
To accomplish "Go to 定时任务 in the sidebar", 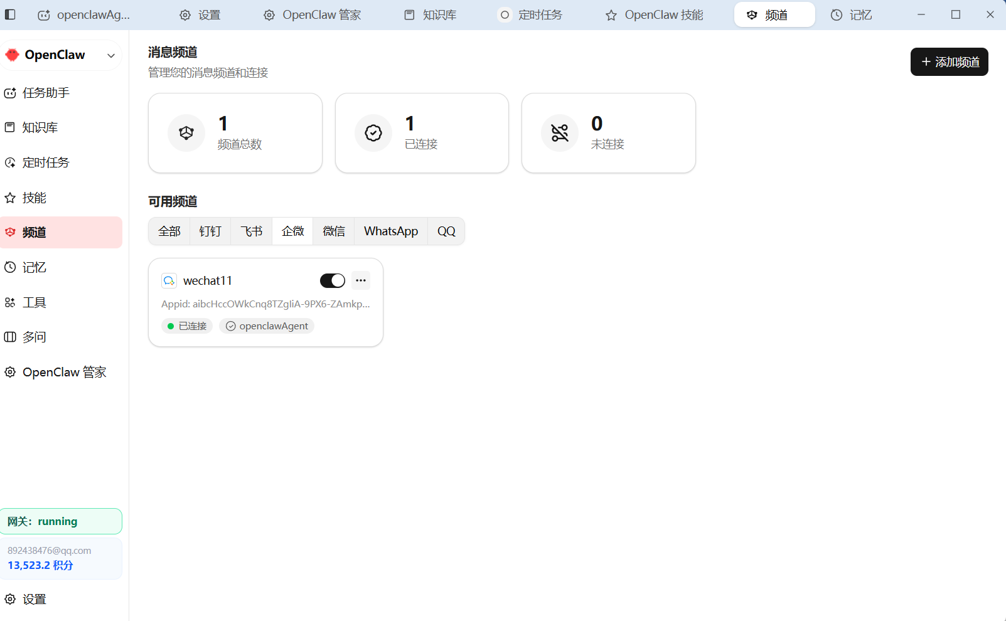I will [x=61, y=162].
